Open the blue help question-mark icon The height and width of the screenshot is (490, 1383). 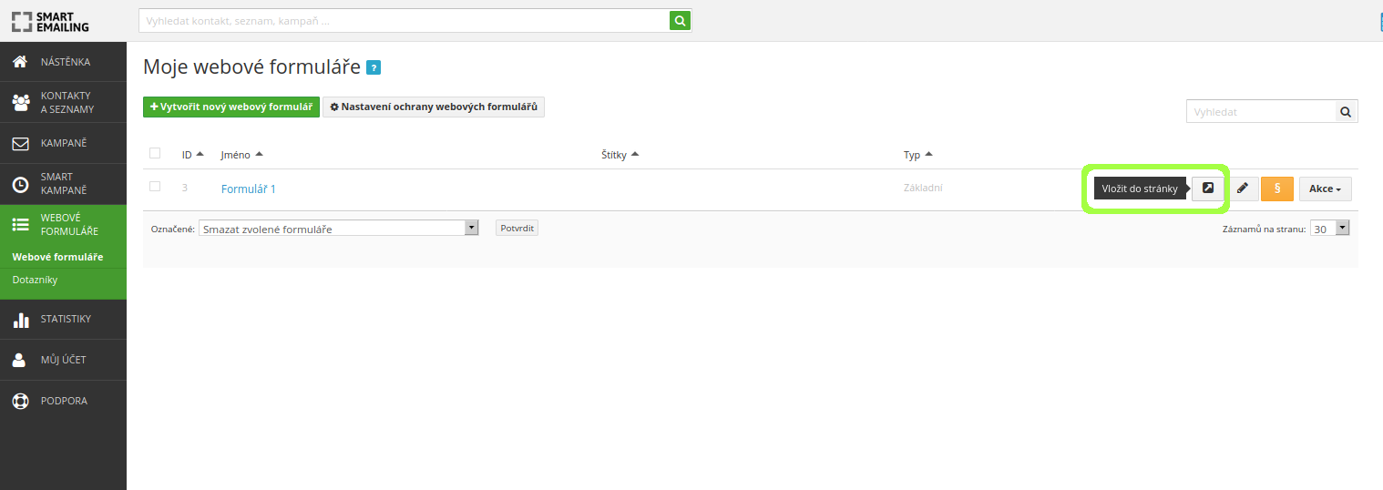374,67
